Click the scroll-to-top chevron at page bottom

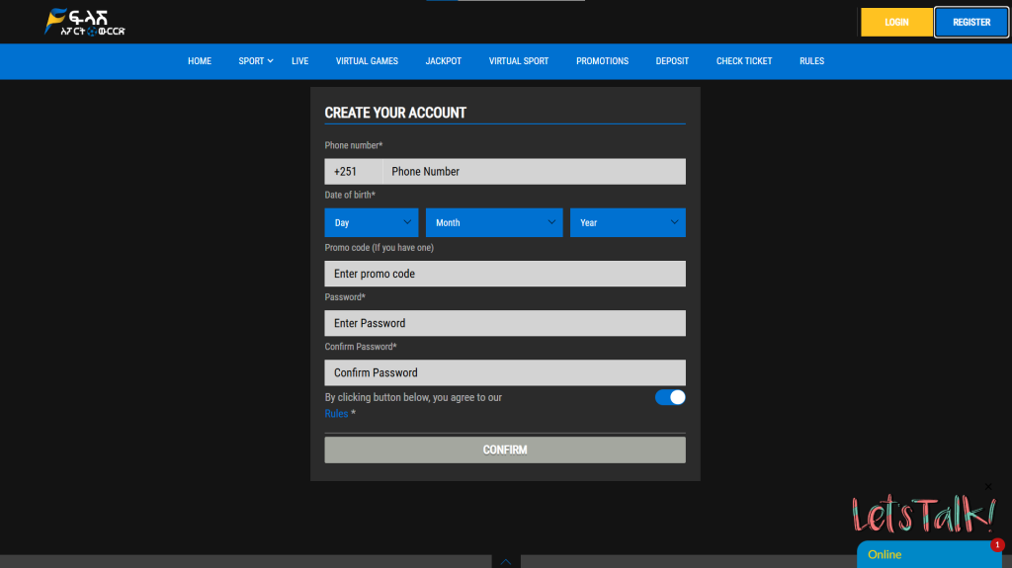(506, 561)
